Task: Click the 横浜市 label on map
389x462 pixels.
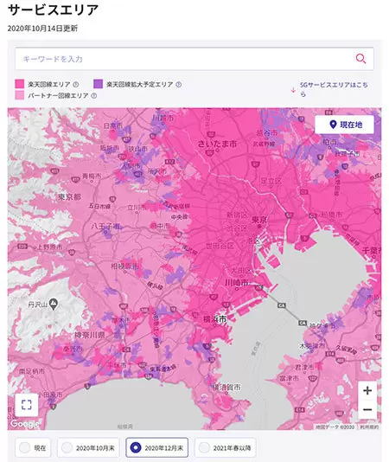Action: tap(214, 318)
